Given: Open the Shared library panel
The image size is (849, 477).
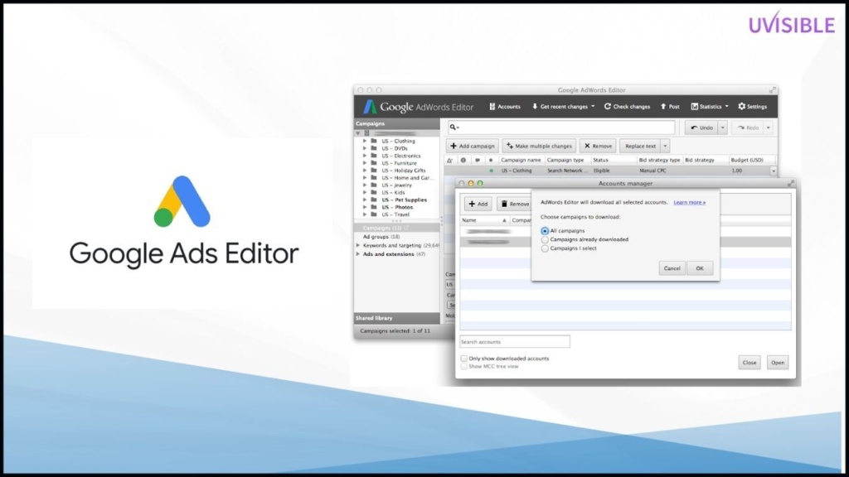Looking at the screenshot, I should [397, 318].
